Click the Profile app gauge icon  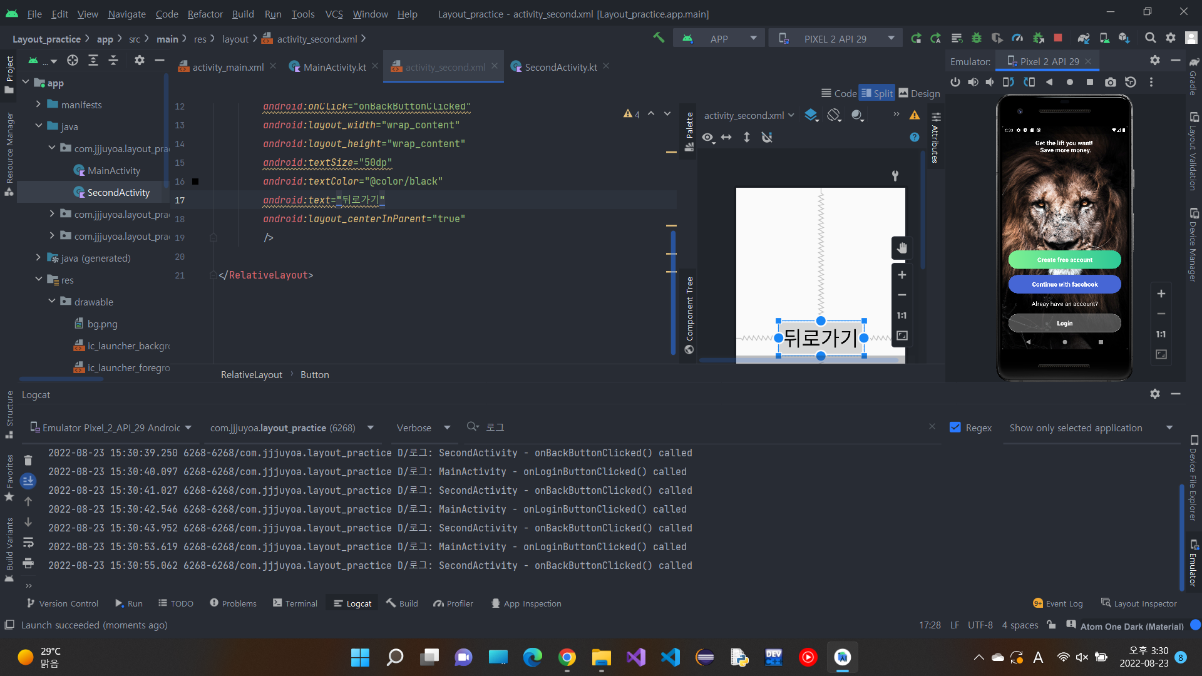tap(1017, 38)
